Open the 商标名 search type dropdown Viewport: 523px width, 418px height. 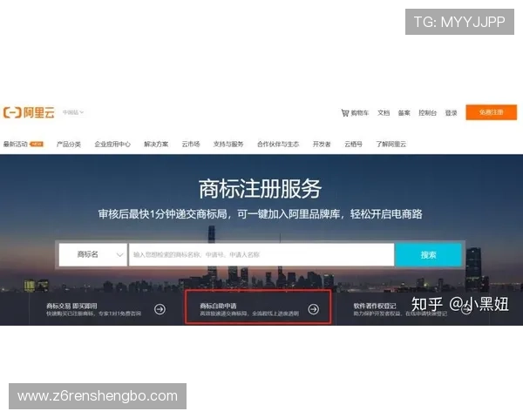point(93,254)
